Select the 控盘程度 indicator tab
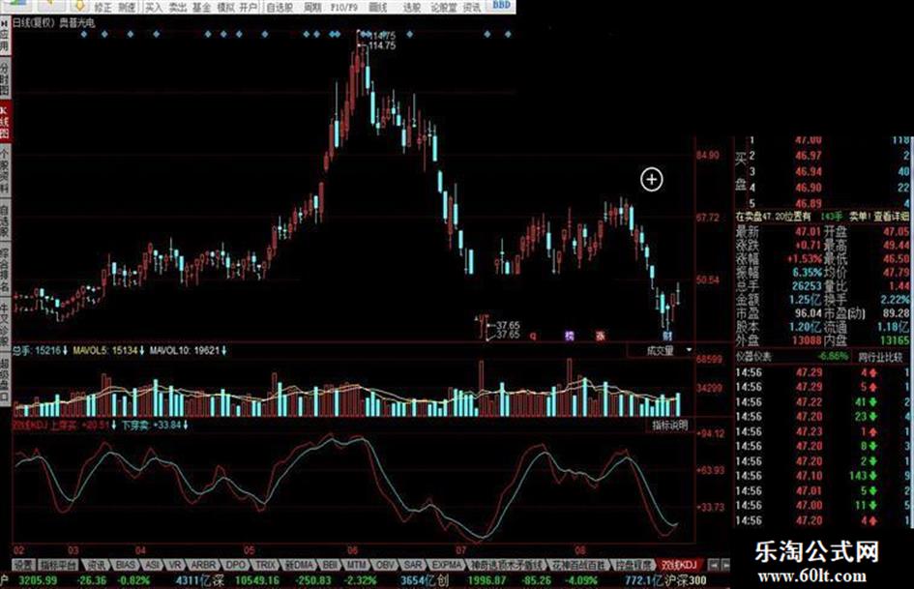 [634, 565]
